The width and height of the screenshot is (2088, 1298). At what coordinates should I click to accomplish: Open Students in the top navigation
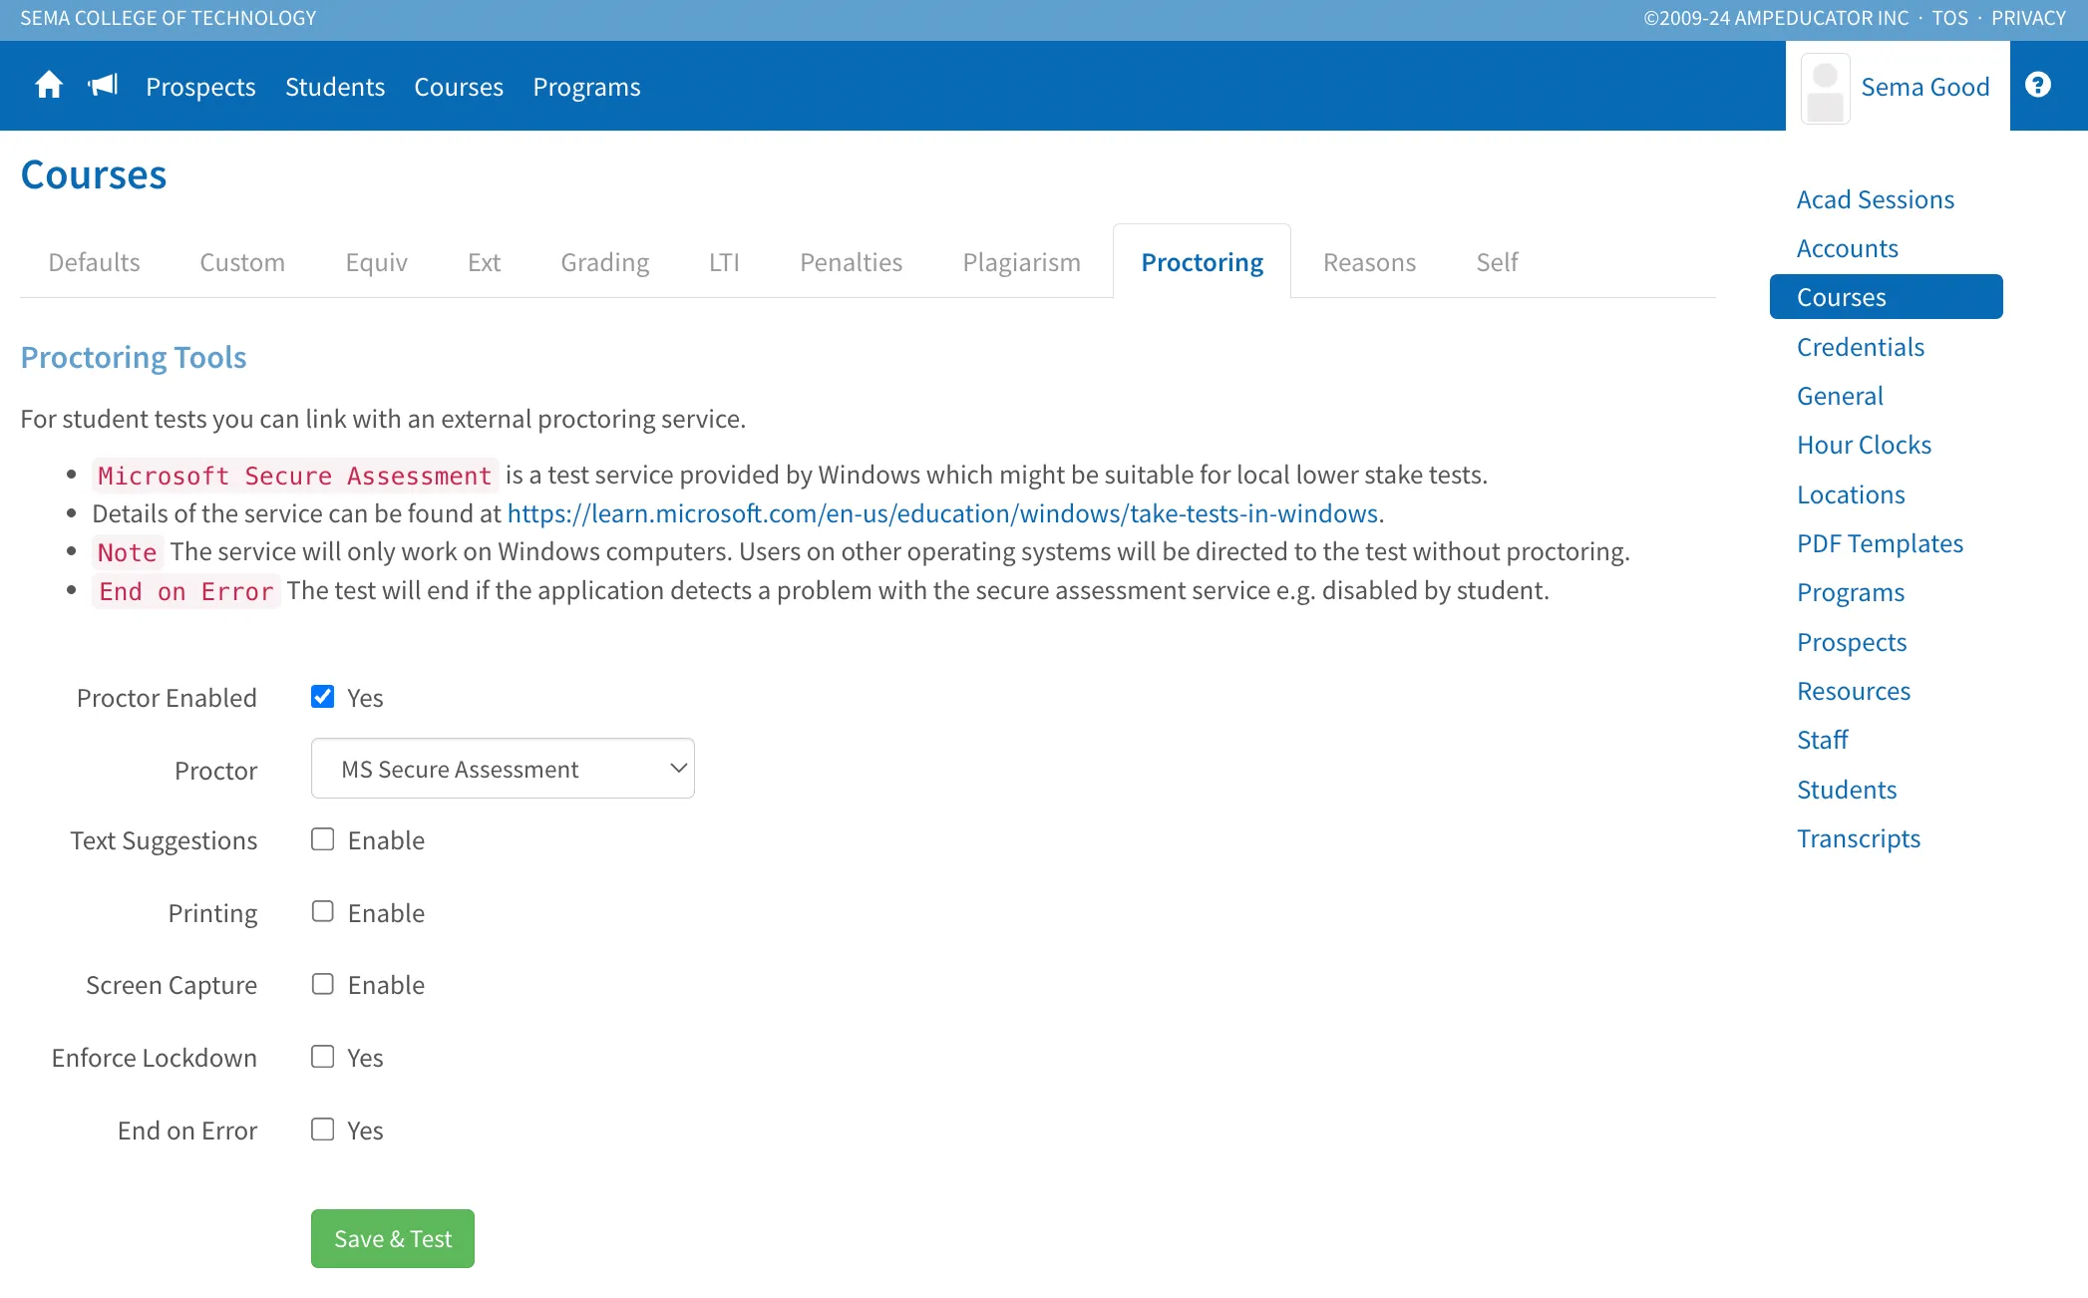[335, 87]
